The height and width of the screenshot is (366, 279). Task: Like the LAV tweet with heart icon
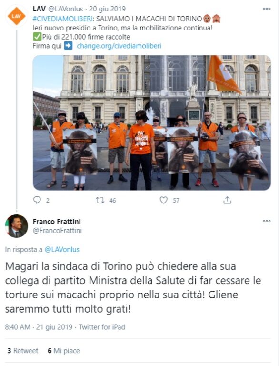click(163, 200)
